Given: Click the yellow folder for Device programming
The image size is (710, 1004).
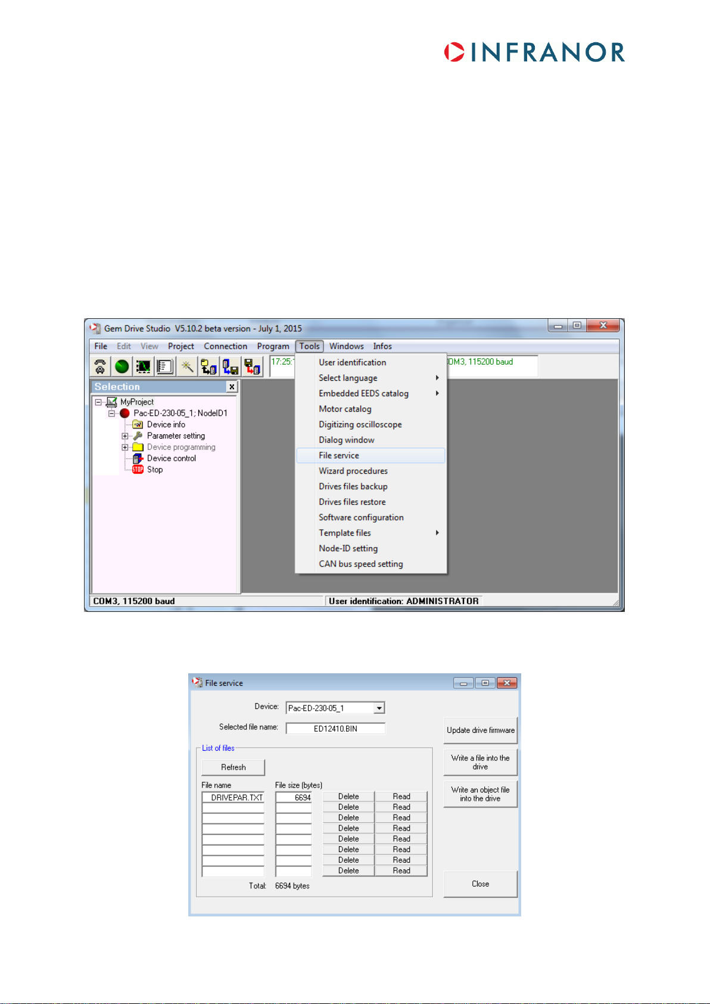Looking at the screenshot, I should tap(138, 447).
